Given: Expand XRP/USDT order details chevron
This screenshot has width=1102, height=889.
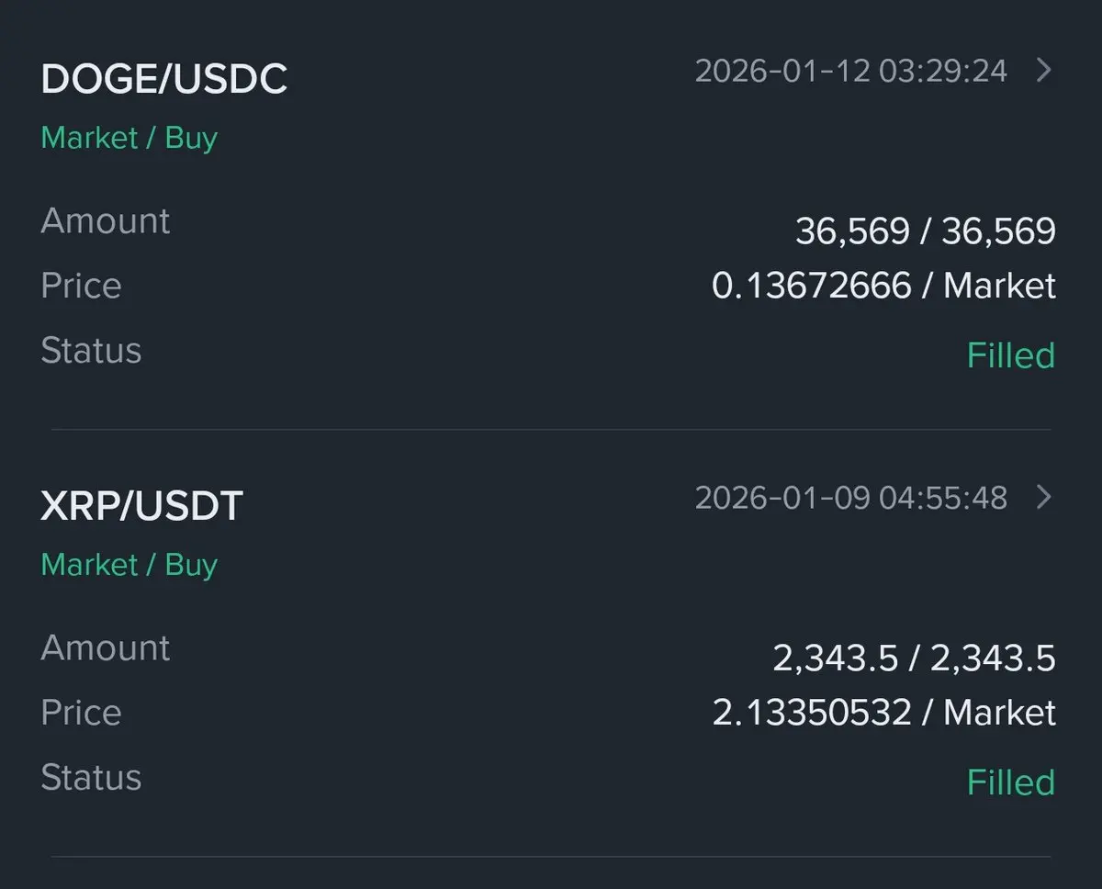Looking at the screenshot, I should [1043, 498].
